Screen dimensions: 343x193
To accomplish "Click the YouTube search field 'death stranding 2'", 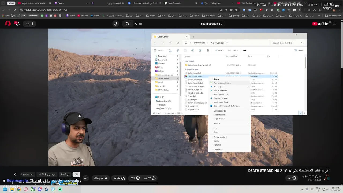I will coord(211,24).
